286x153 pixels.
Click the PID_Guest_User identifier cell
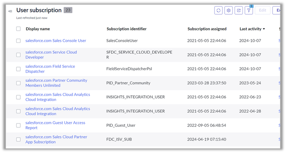click(121, 125)
